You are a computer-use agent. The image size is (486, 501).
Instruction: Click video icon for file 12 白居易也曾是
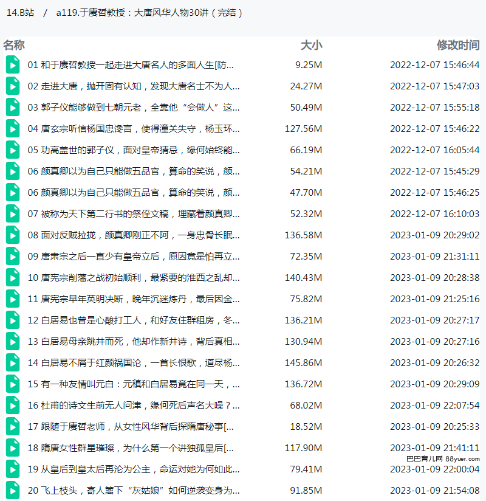click(13, 320)
